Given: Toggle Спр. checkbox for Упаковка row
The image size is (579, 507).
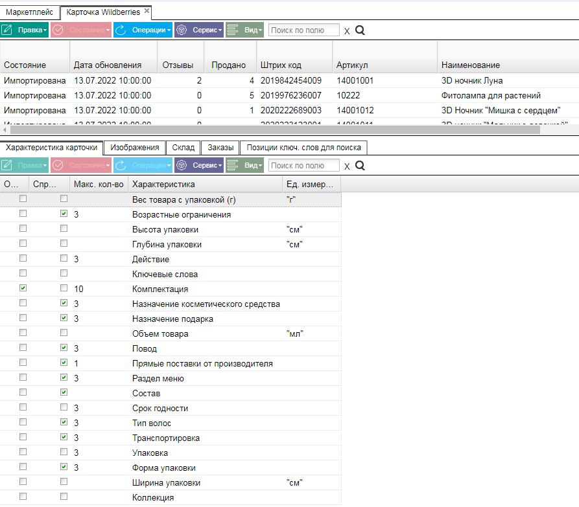Looking at the screenshot, I should coord(64,452).
